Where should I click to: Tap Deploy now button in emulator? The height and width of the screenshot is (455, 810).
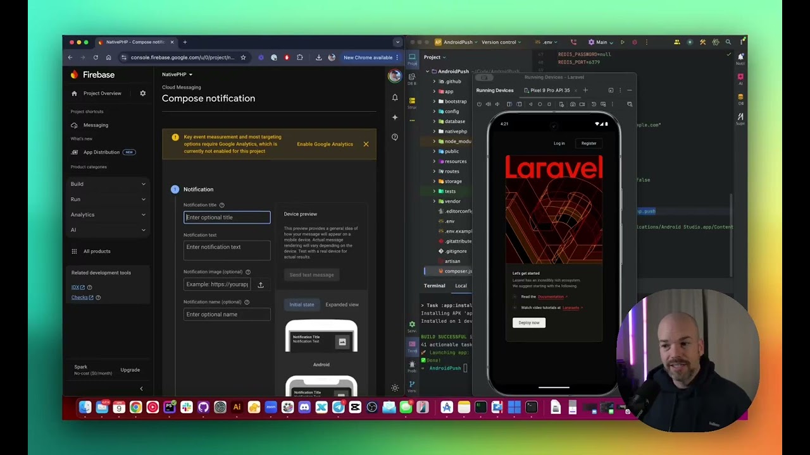pyautogui.click(x=529, y=323)
